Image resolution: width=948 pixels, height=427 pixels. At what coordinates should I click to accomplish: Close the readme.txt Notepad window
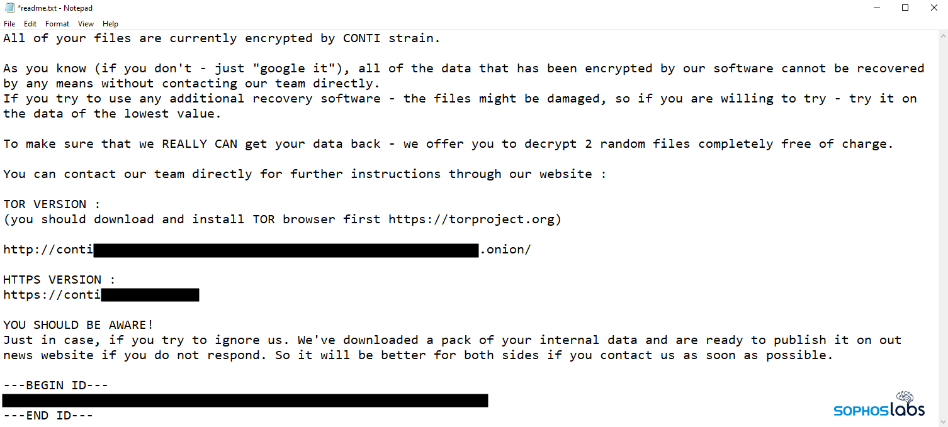click(x=934, y=8)
